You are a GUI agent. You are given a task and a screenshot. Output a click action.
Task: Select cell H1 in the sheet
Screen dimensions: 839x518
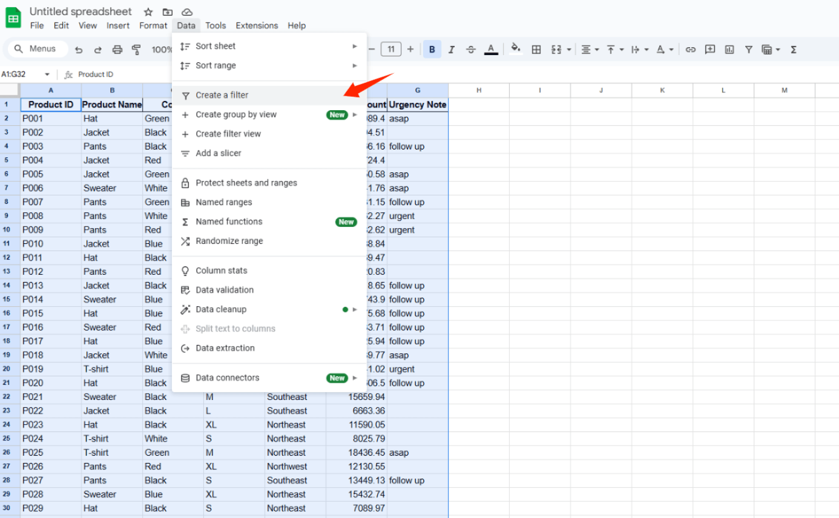[x=479, y=105]
